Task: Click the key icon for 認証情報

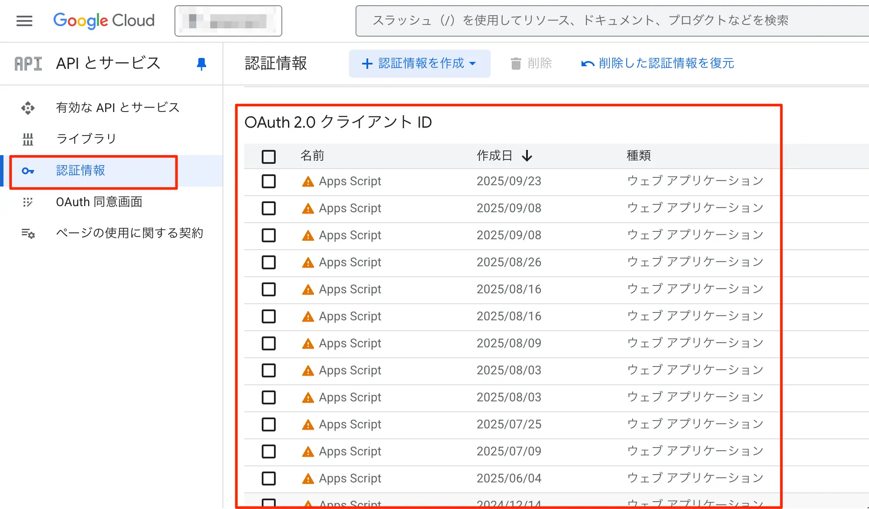Action: pyautogui.click(x=28, y=171)
